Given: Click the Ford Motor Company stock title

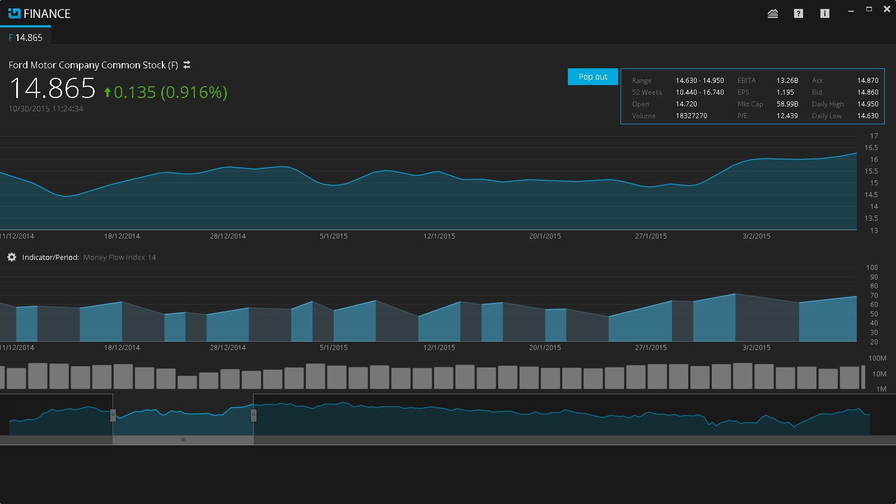Looking at the screenshot, I should tap(93, 65).
